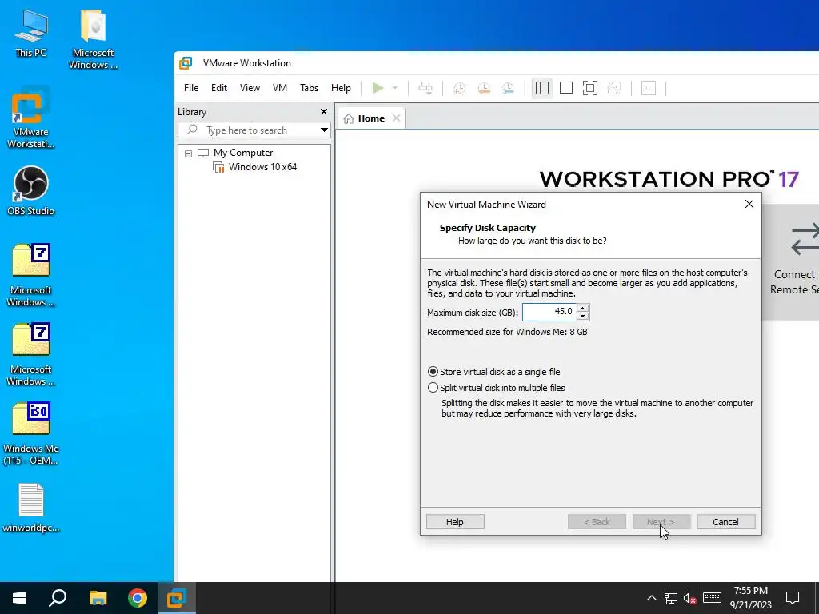
Task: Select the VMware Workstation desktop shortcut
Action: (31, 119)
